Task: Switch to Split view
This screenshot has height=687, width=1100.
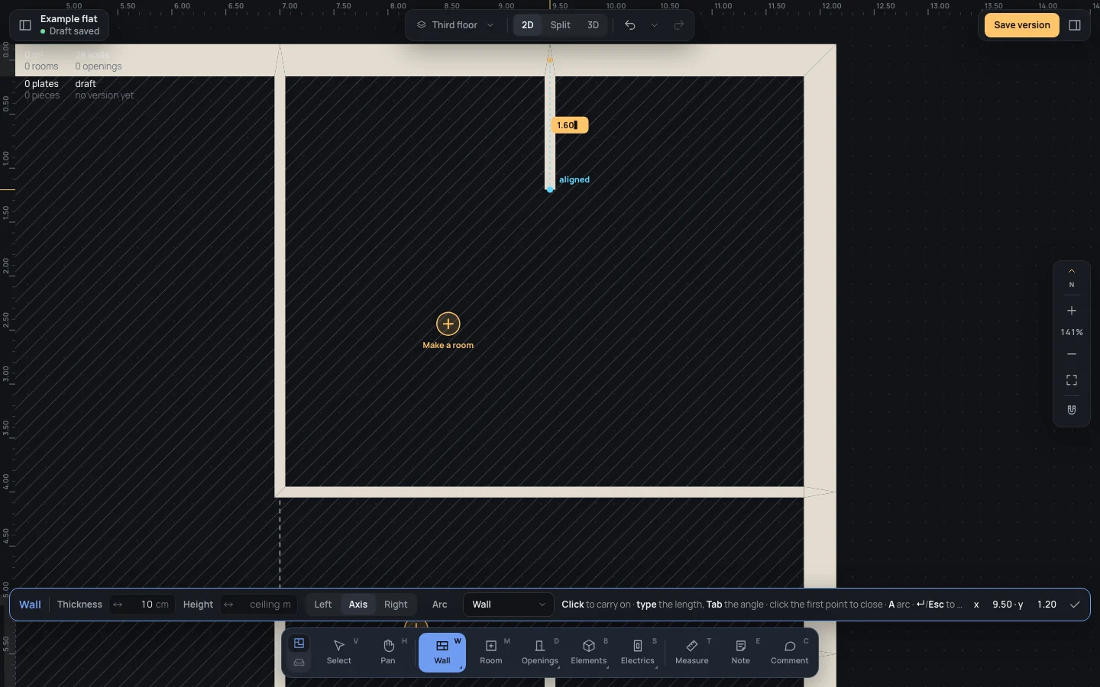Action: (x=560, y=25)
